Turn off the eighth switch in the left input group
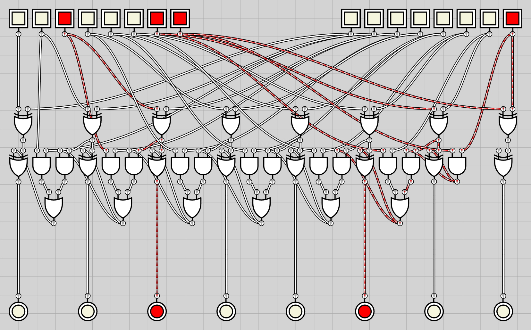 [x=180, y=19]
